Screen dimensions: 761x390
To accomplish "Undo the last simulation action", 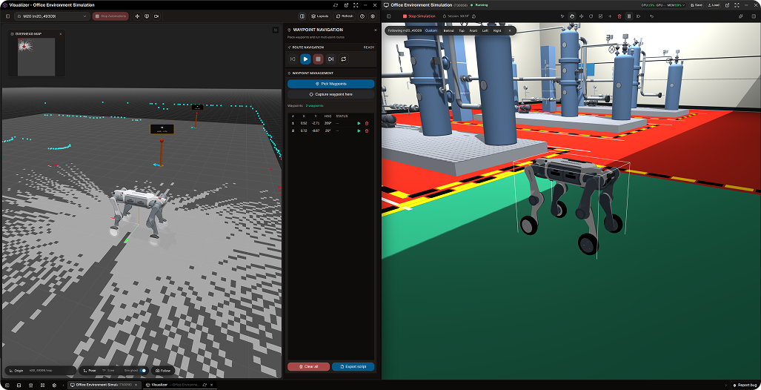I will [x=652, y=16].
